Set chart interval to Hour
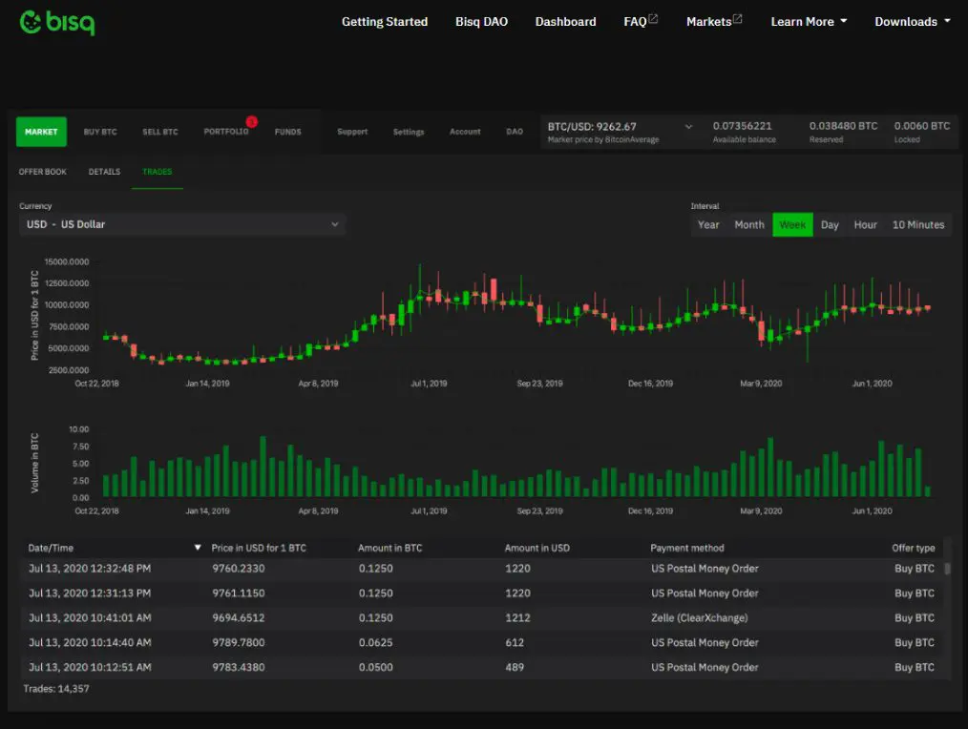This screenshot has width=968, height=729. (x=865, y=224)
